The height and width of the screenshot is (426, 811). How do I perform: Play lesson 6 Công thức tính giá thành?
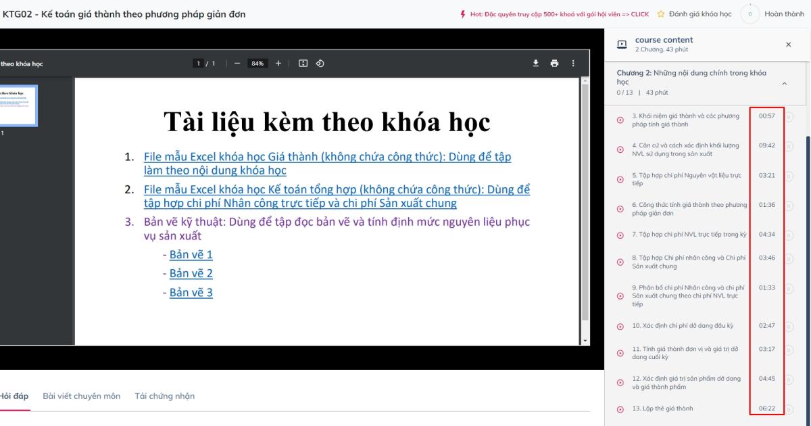[620, 209]
